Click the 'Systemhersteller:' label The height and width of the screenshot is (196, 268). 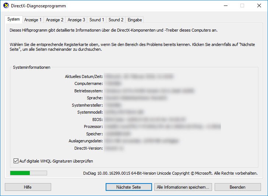coord(87,105)
